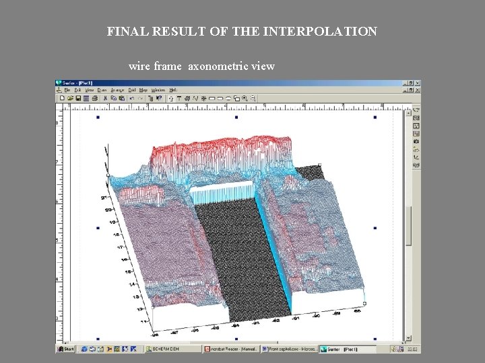Image resolution: width=485 pixels, height=363 pixels.
Task: Open the Edit menu
Action: 77,90
